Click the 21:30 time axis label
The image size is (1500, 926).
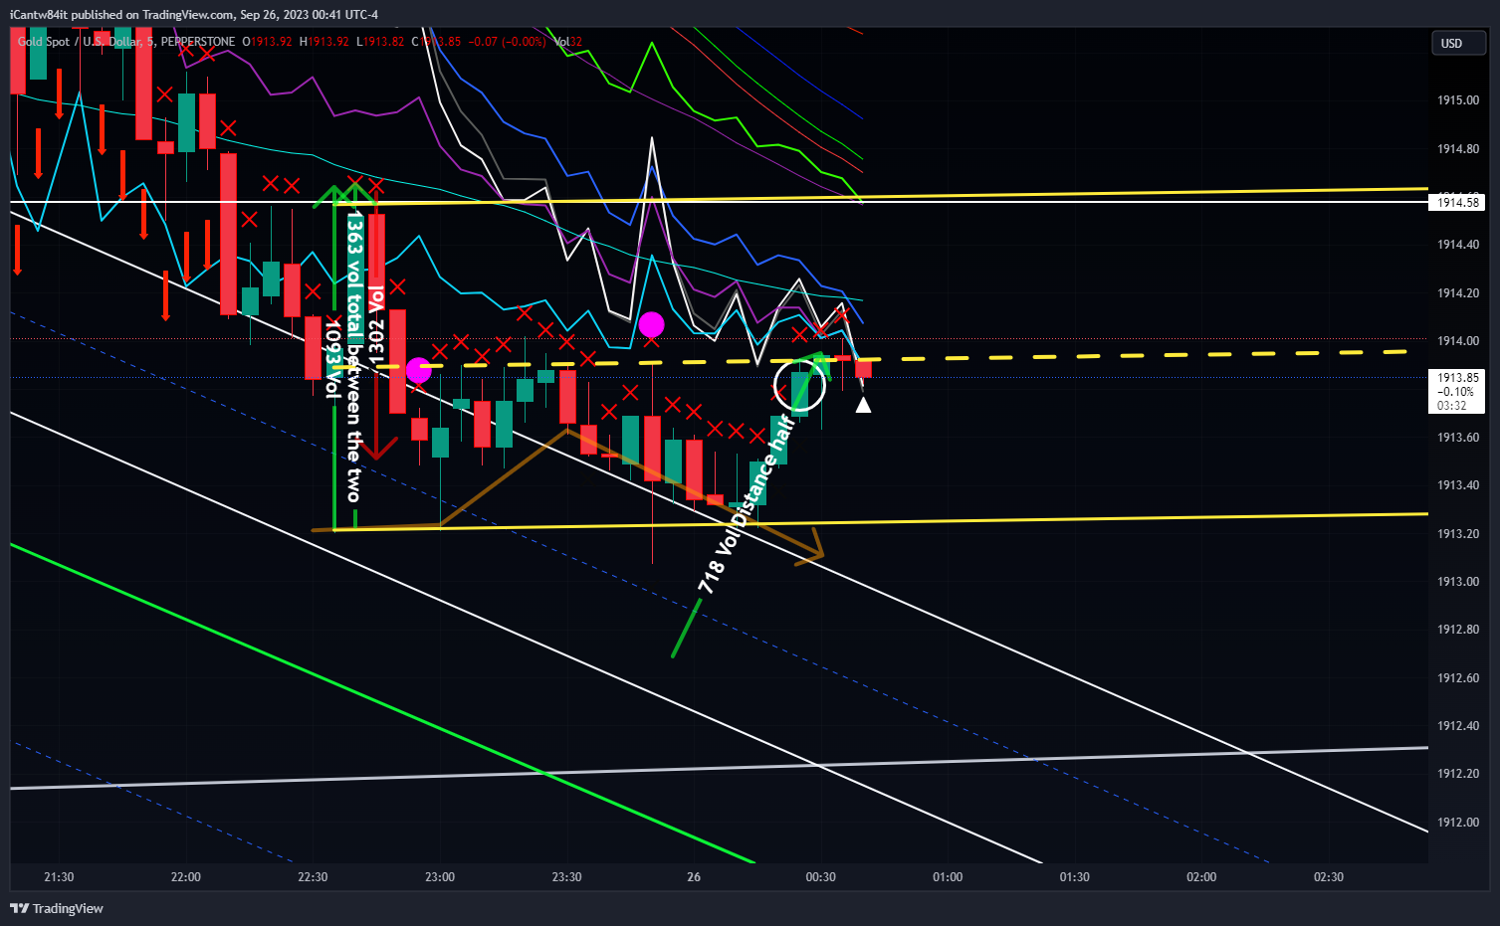[x=59, y=877]
